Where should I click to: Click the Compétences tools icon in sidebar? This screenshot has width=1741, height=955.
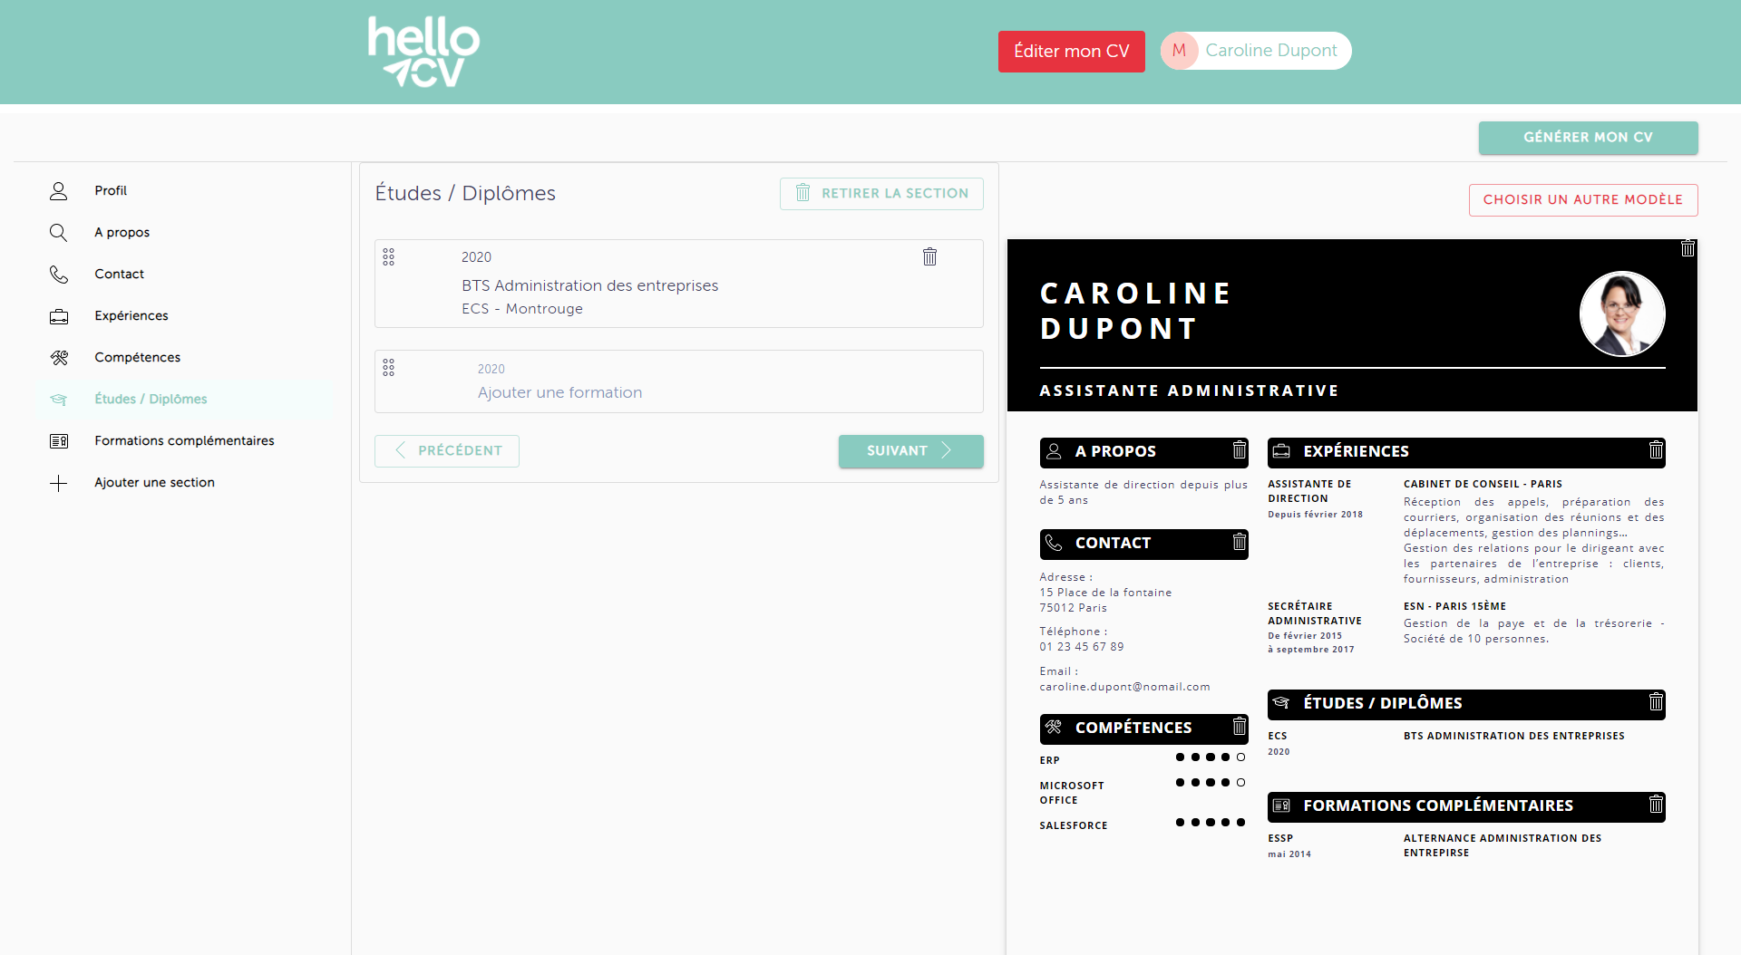tap(59, 358)
